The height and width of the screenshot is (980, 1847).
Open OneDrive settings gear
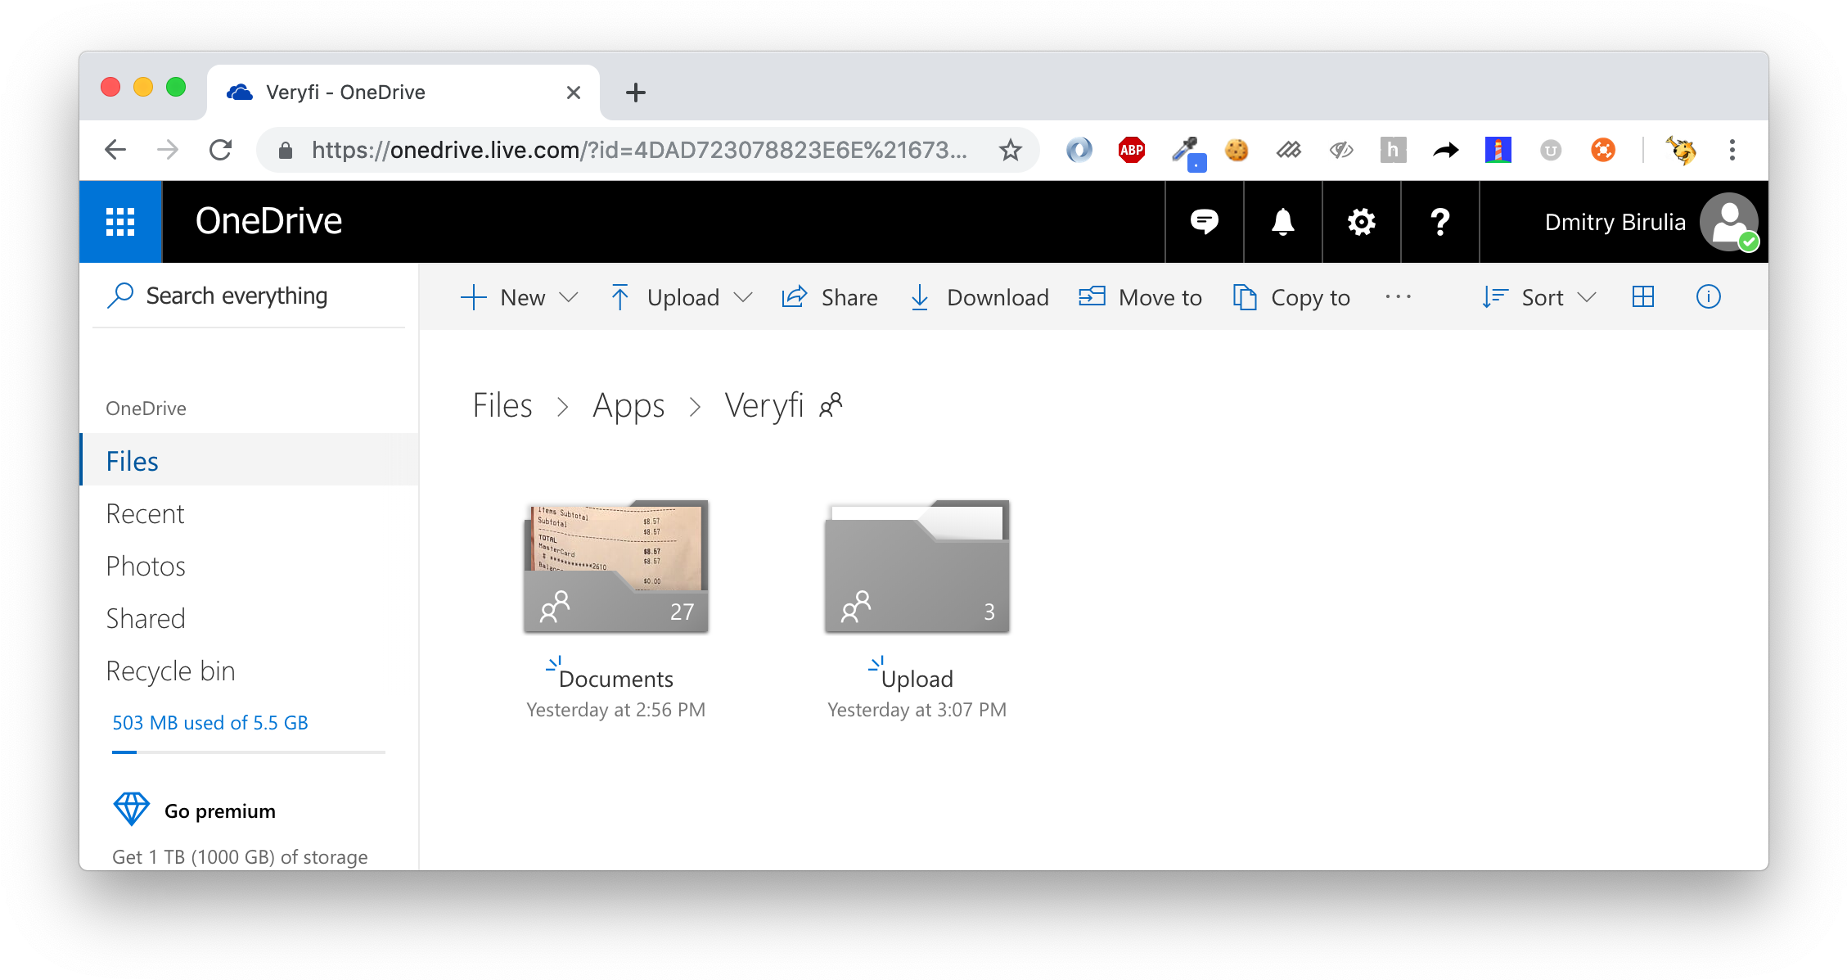pos(1361,222)
